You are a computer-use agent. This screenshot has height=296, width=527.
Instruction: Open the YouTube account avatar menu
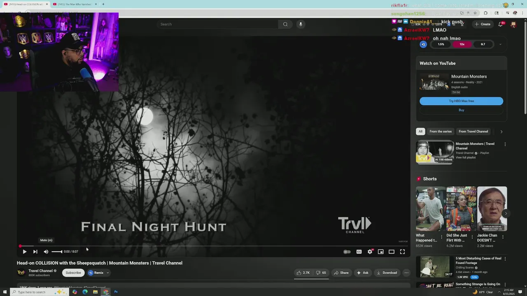(x=513, y=25)
